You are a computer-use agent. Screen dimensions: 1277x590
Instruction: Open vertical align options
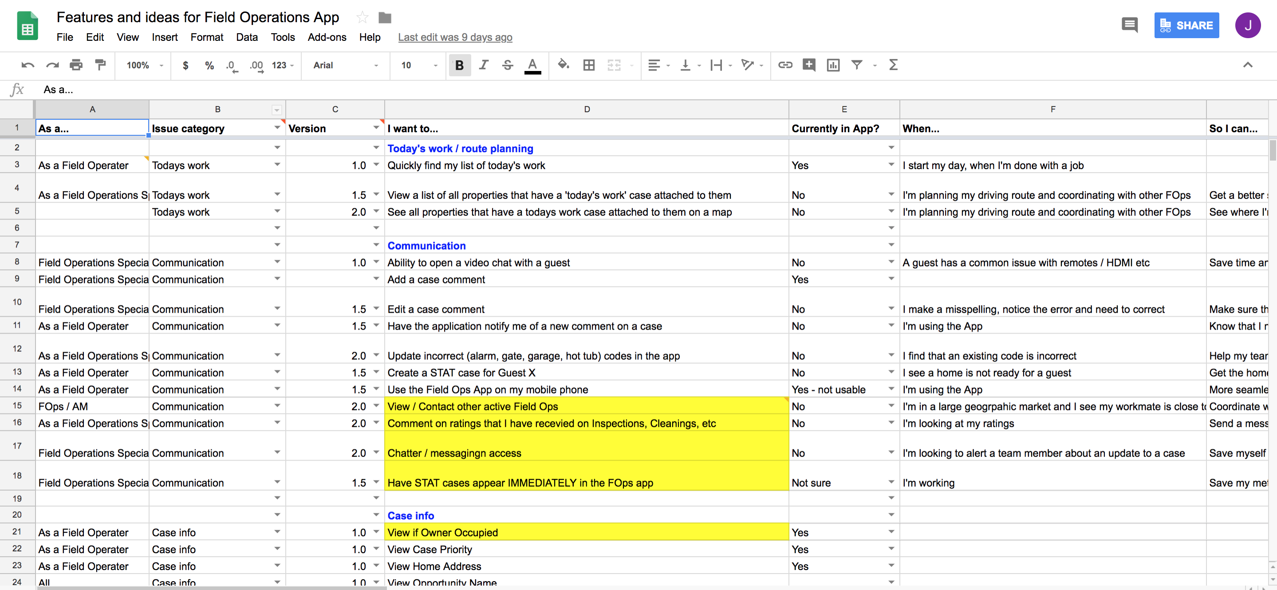[690, 65]
